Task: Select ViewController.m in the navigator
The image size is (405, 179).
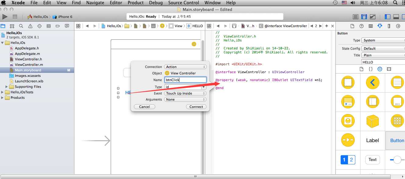Action: 29,65
